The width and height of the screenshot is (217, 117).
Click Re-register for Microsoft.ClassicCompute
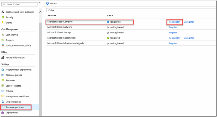coord(174,22)
